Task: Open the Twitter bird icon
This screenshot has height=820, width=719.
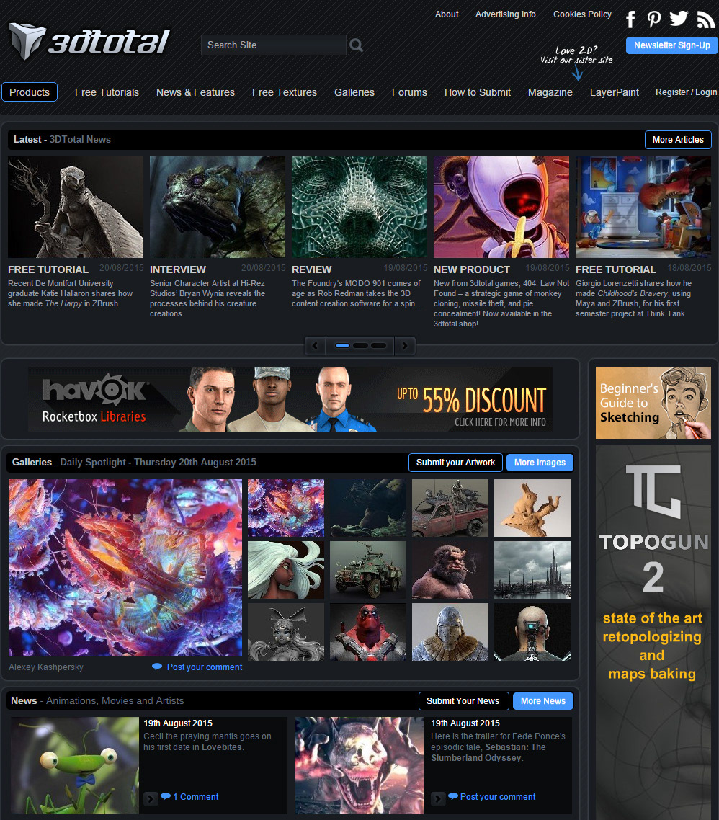Action: [x=679, y=19]
